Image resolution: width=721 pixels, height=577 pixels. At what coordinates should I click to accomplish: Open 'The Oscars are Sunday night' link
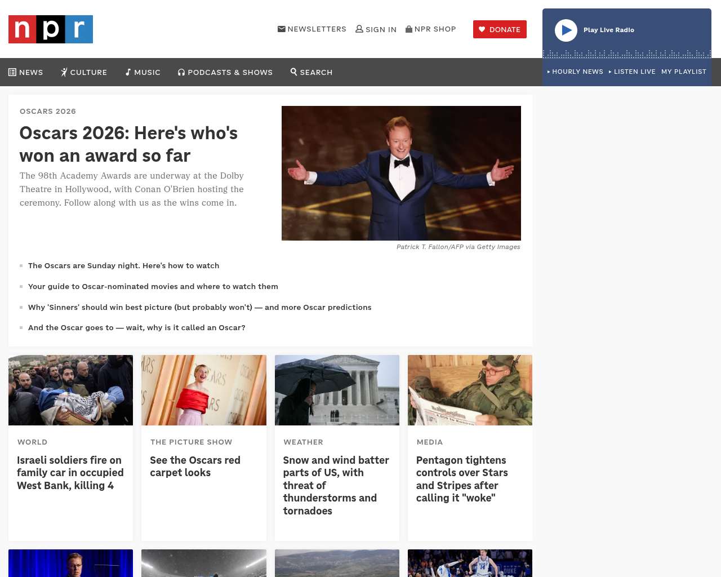[124, 265]
